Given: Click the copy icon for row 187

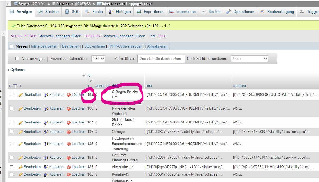Looking at the screenshot, I should 46,122.
